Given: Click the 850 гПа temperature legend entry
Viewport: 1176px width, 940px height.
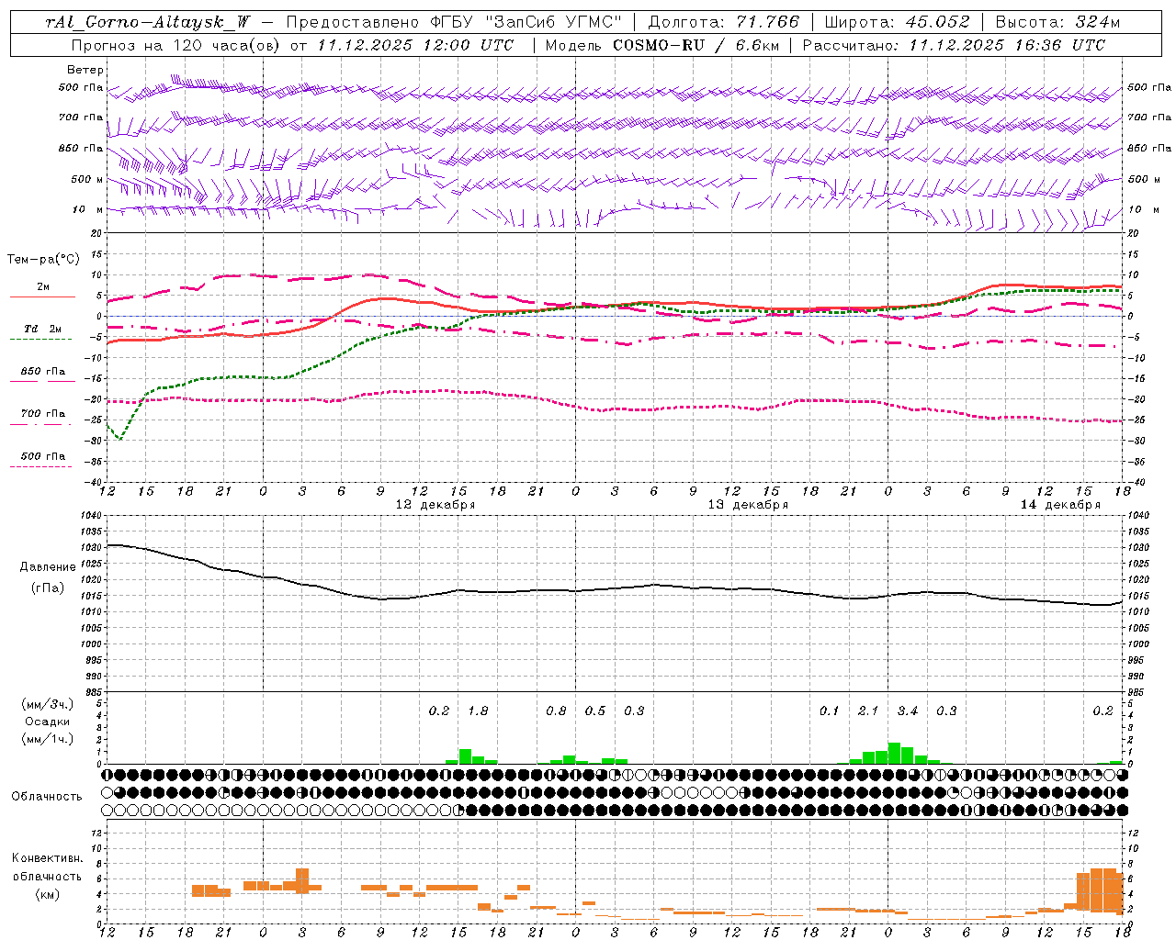Looking at the screenshot, I should 42,372.
